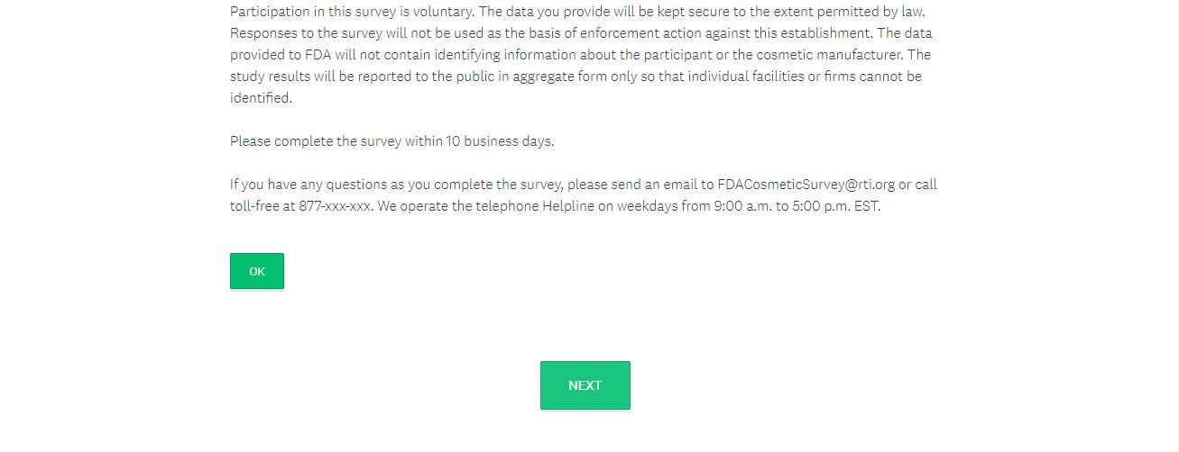Click the words "telephone Helpline"
Viewport: 1179px width, 452px height.
535,206
